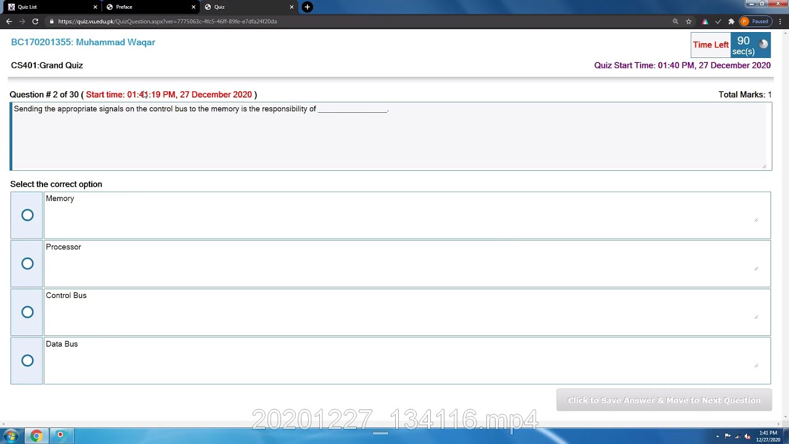
Task: Click the Data Bus option text box
Action: [407, 361]
